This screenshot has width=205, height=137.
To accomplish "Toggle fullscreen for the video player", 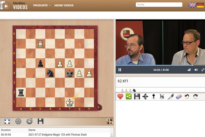I will (x=203, y=70).
